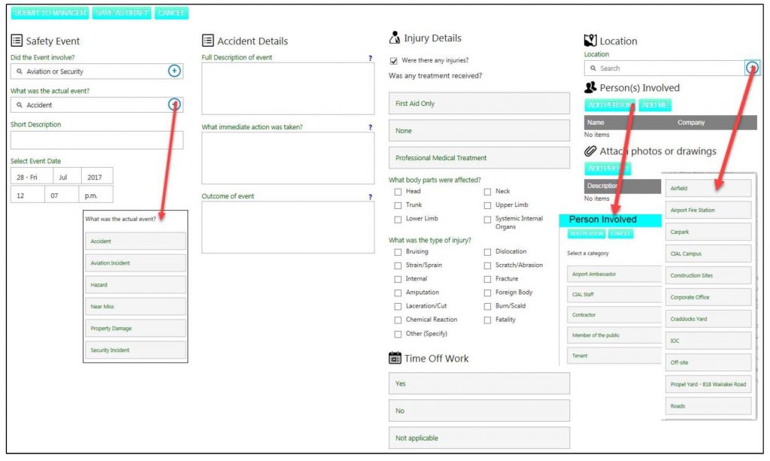Choose Near Miss from event list
The height and width of the screenshot is (461, 770).
tap(135, 307)
